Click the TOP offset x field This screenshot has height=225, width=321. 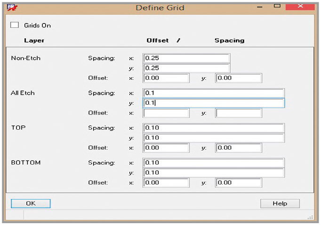166,148
